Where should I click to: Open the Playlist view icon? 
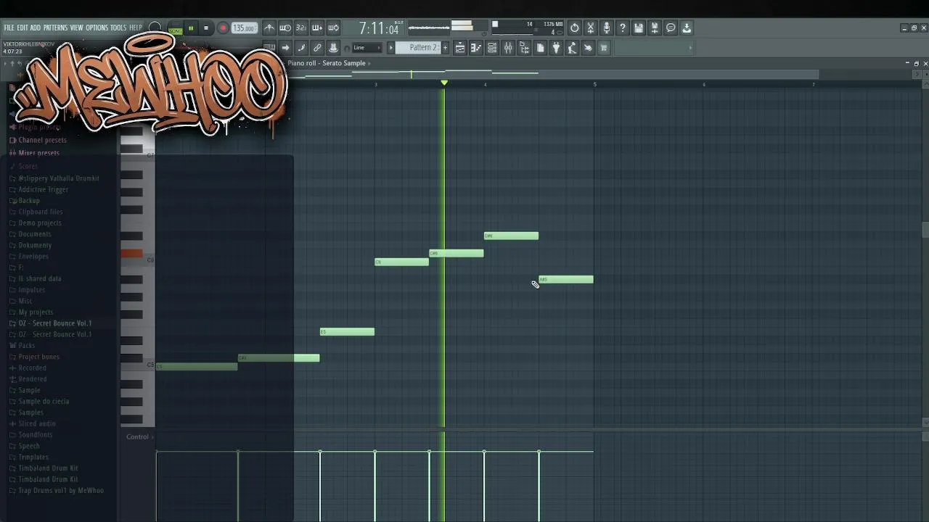(x=460, y=48)
